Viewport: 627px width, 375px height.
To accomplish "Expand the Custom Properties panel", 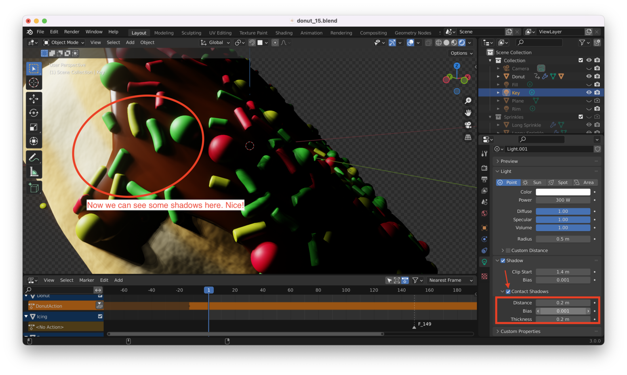I will (520, 331).
